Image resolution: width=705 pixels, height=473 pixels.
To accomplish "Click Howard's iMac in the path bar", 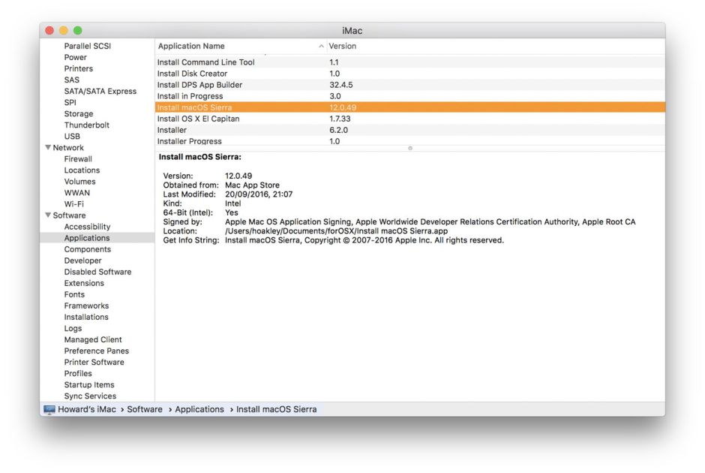I will [88, 410].
